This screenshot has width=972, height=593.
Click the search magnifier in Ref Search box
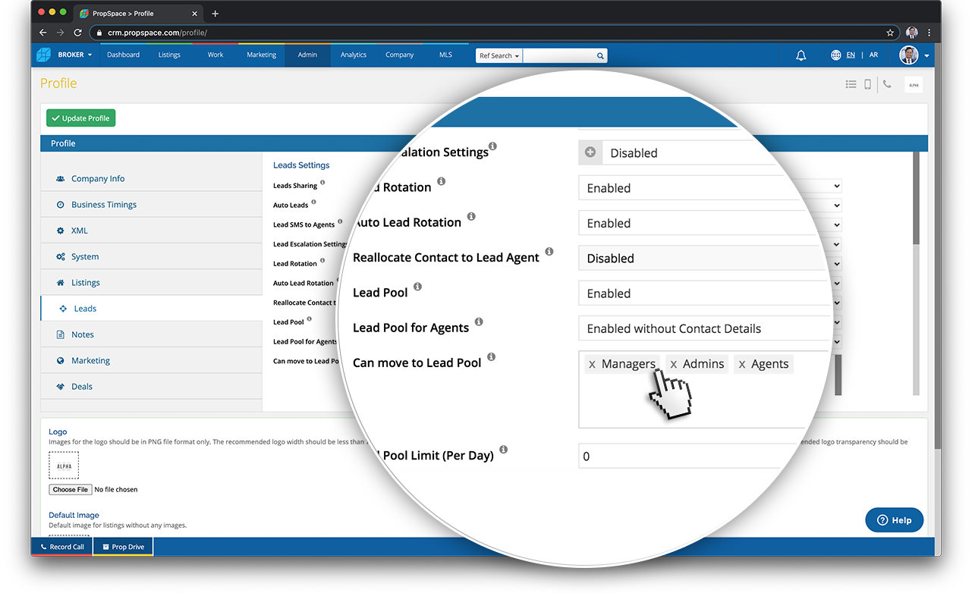600,55
